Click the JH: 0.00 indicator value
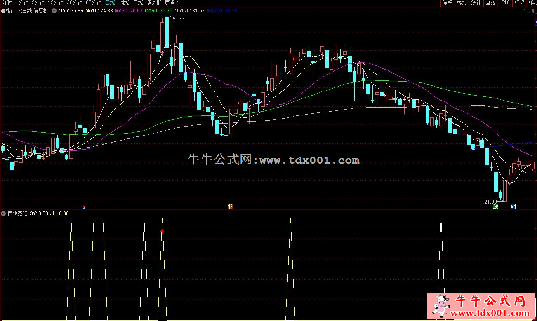537x321 pixels. (59, 213)
